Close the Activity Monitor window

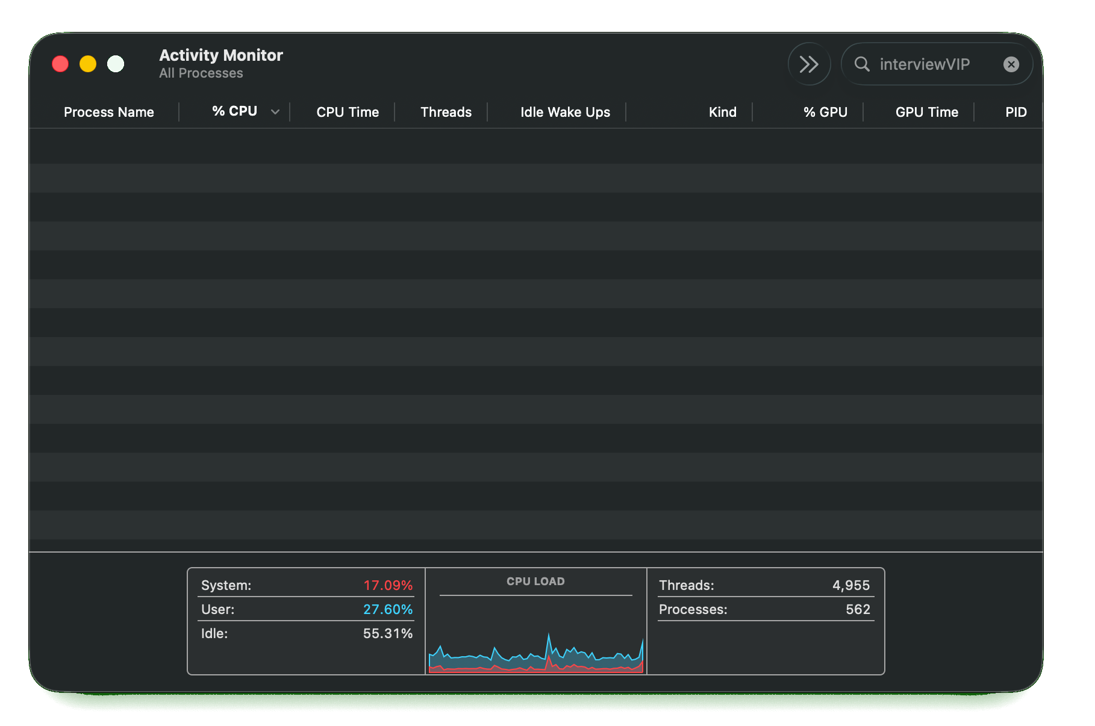[x=60, y=64]
